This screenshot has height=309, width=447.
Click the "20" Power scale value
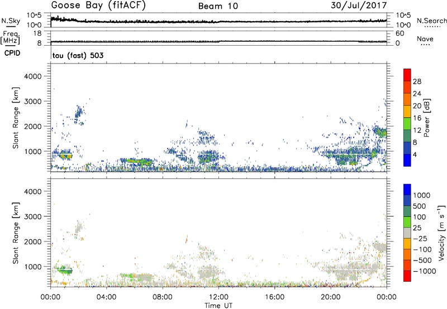coord(417,106)
